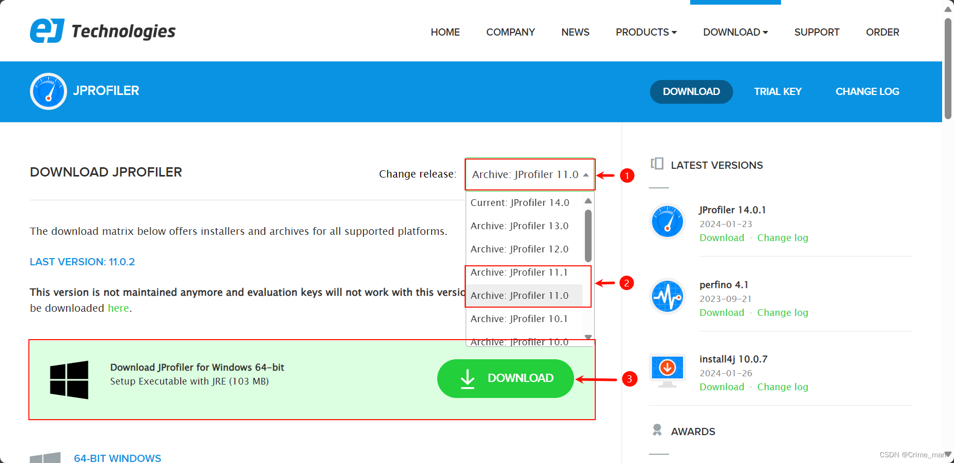The height and width of the screenshot is (463, 954).
Task: Click the 'Setup Executable with JRE (103 MB)' text
Action: coord(189,381)
